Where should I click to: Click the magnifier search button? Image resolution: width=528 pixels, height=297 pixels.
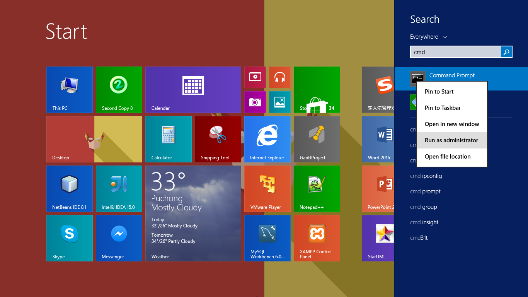click(x=506, y=52)
